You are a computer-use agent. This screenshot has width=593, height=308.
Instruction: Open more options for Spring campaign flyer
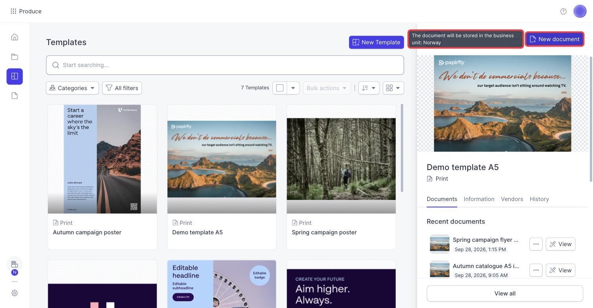[x=536, y=244]
